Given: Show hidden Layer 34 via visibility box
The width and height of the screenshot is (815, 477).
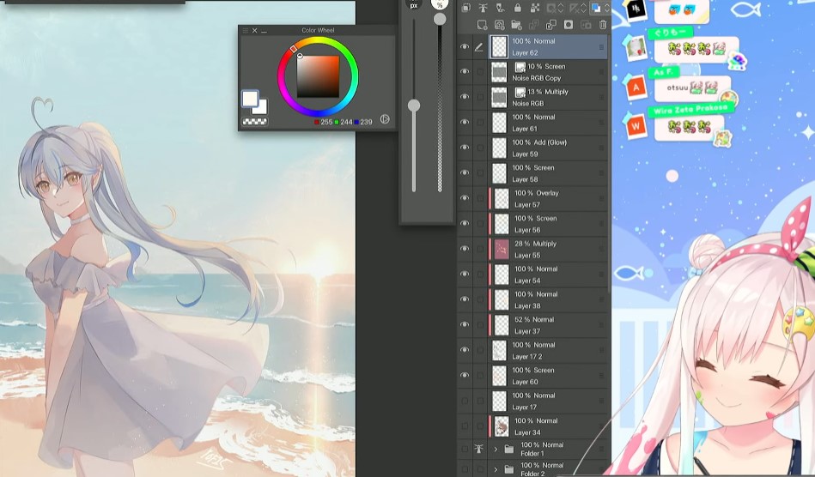Looking at the screenshot, I should point(465,426).
